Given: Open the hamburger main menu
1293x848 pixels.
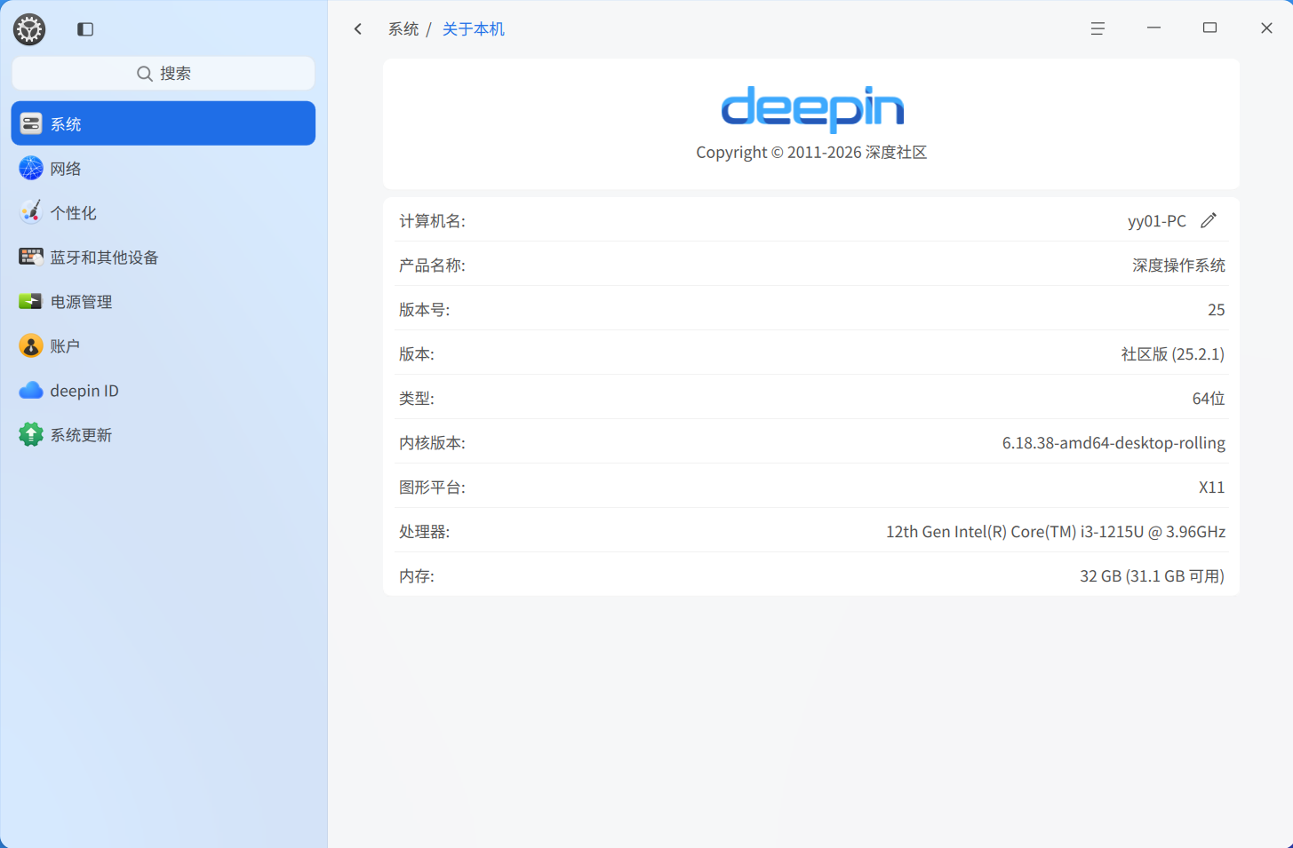Looking at the screenshot, I should click(x=1097, y=29).
